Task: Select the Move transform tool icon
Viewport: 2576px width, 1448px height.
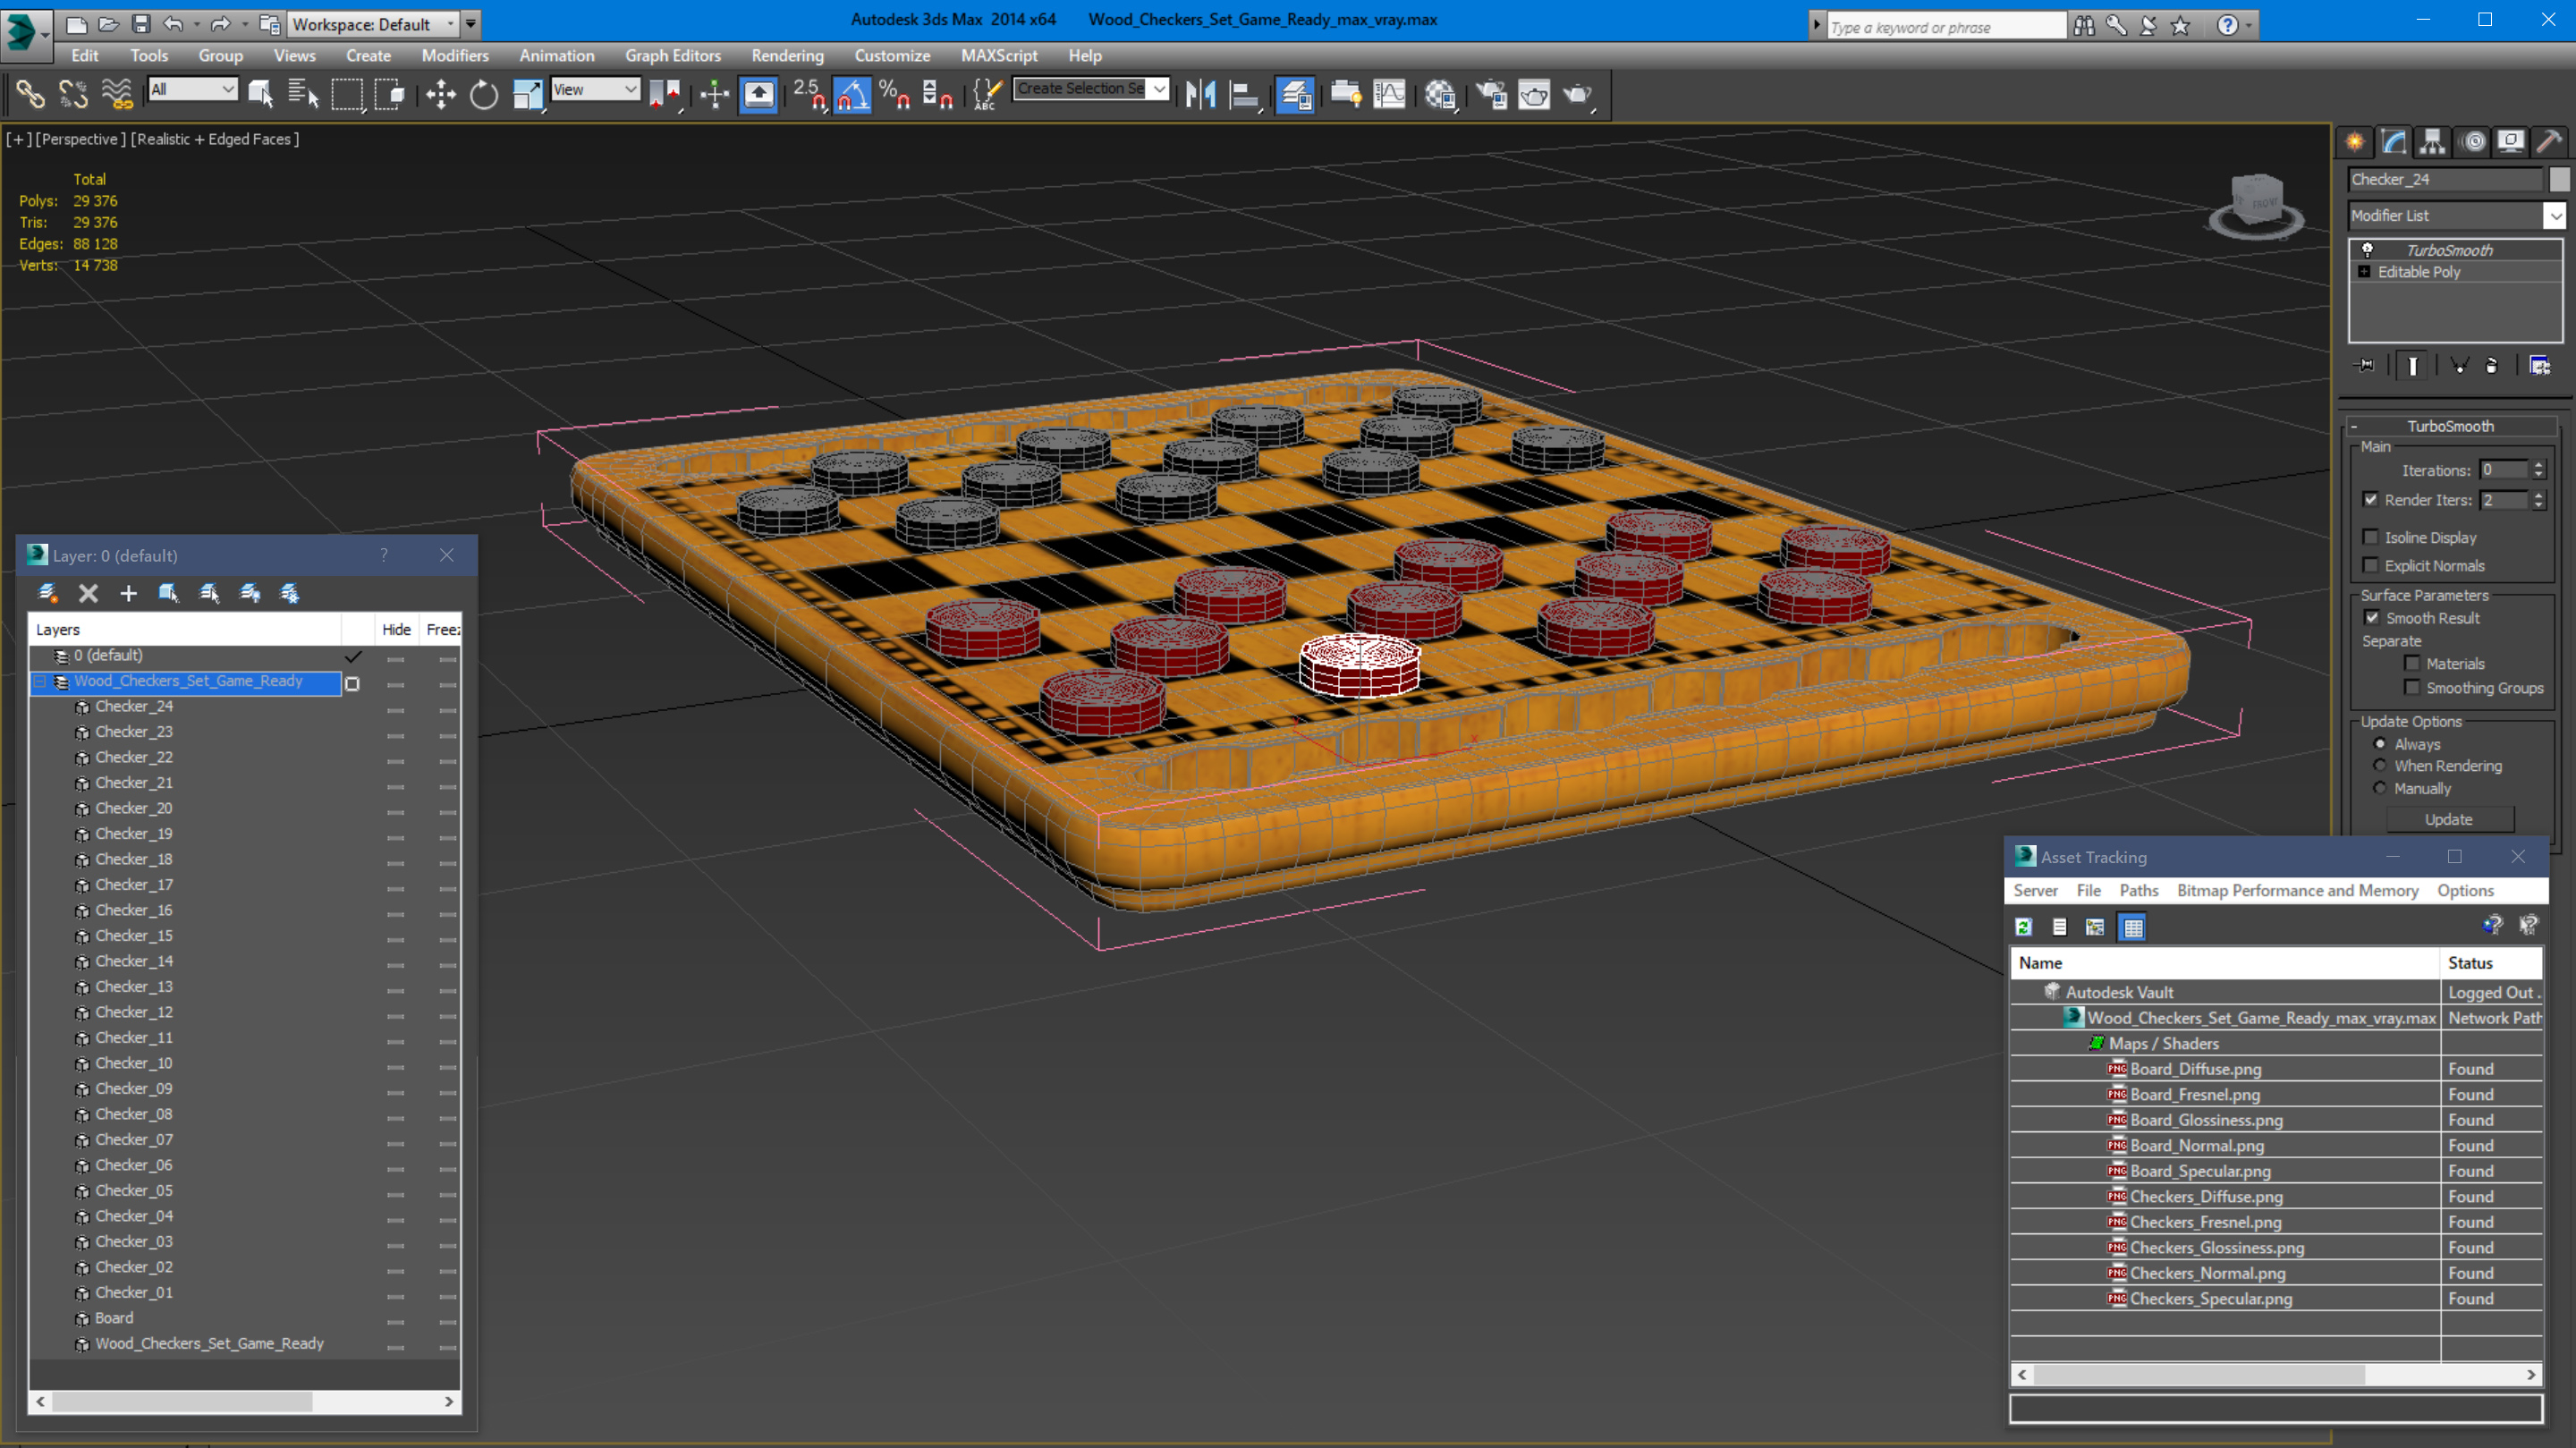Action: click(x=441, y=94)
